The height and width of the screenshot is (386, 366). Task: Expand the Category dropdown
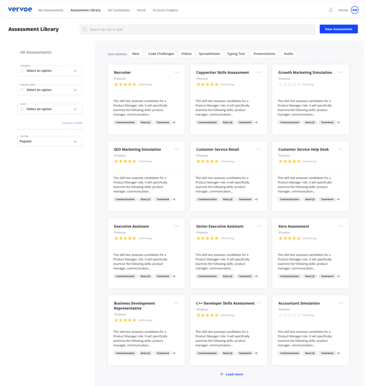point(49,70)
